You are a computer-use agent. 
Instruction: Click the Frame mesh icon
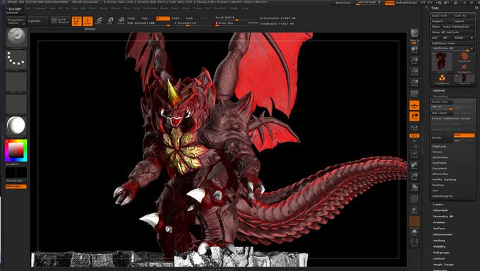(x=414, y=154)
